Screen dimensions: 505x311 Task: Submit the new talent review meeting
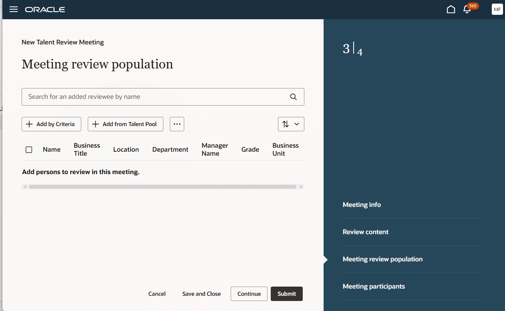click(x=287, y=293)
